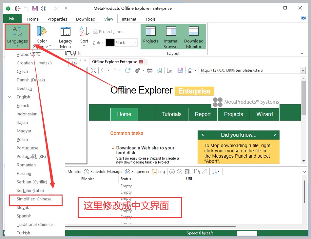Open the File menu
Screen dimensions: 311x239
click(12, 18)
